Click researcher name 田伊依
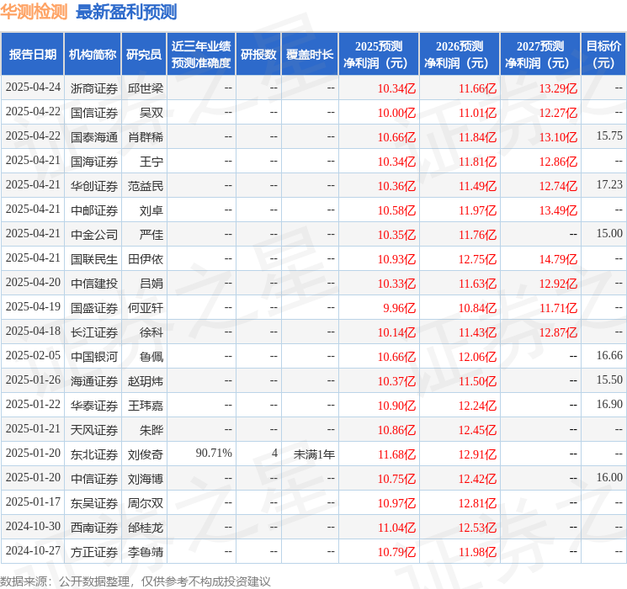Screen dimensions: 627x589 [x=146, y=259]
